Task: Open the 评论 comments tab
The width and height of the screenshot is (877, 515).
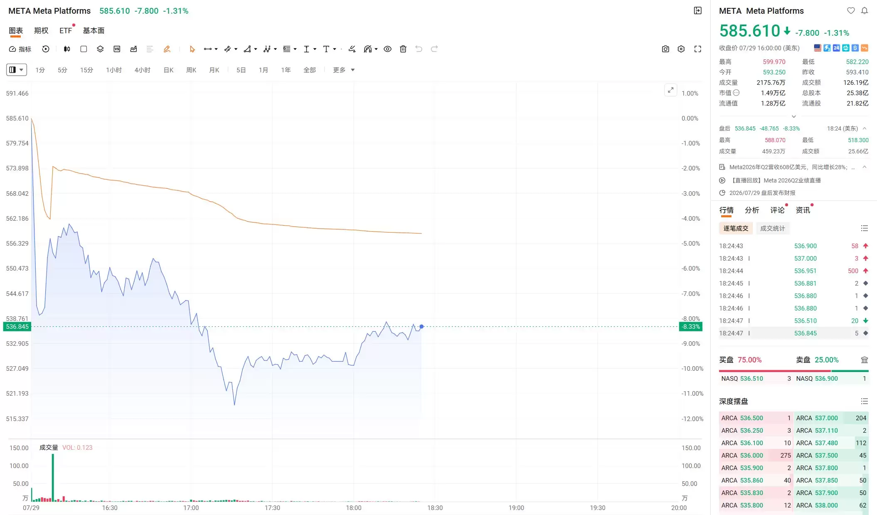Action: (777, 210)
